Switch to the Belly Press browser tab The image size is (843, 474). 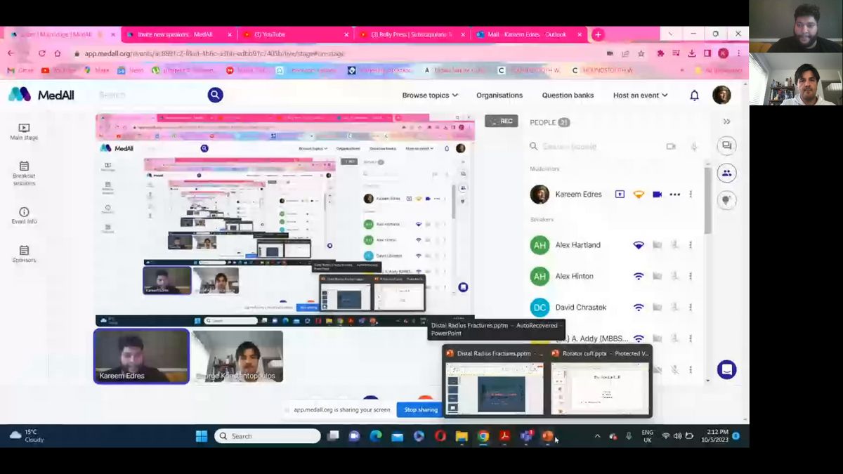(x=412, y=34)
